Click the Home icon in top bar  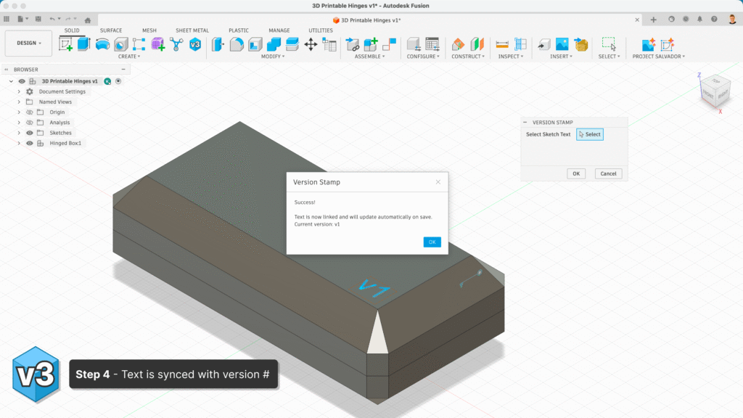tap(88, 20)
